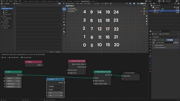
Task: Open the Render properties tab
Action: (150, 37)
